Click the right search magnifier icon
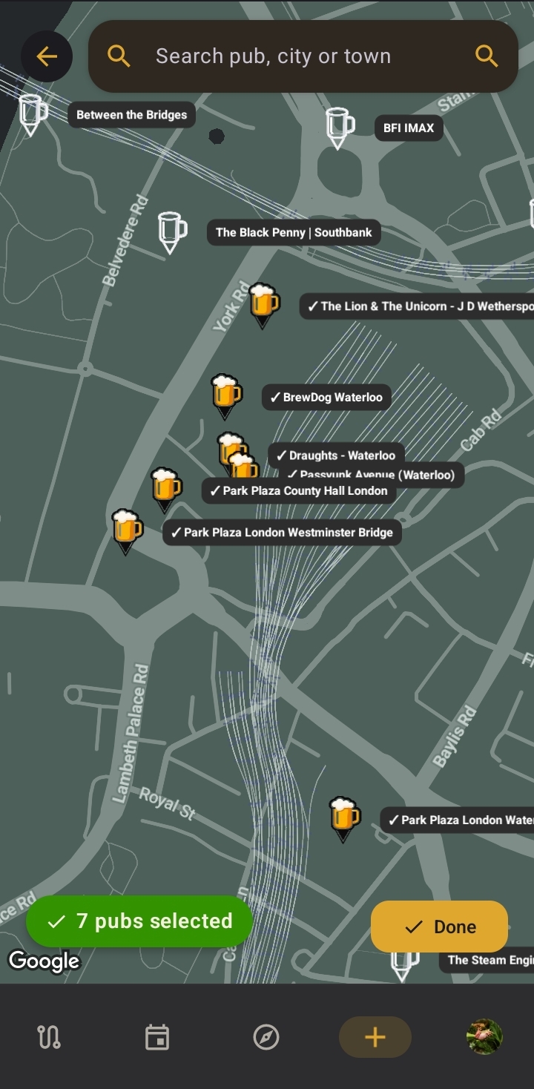Viewport: 534px width, 1089px height. click(x=487, y=56)
